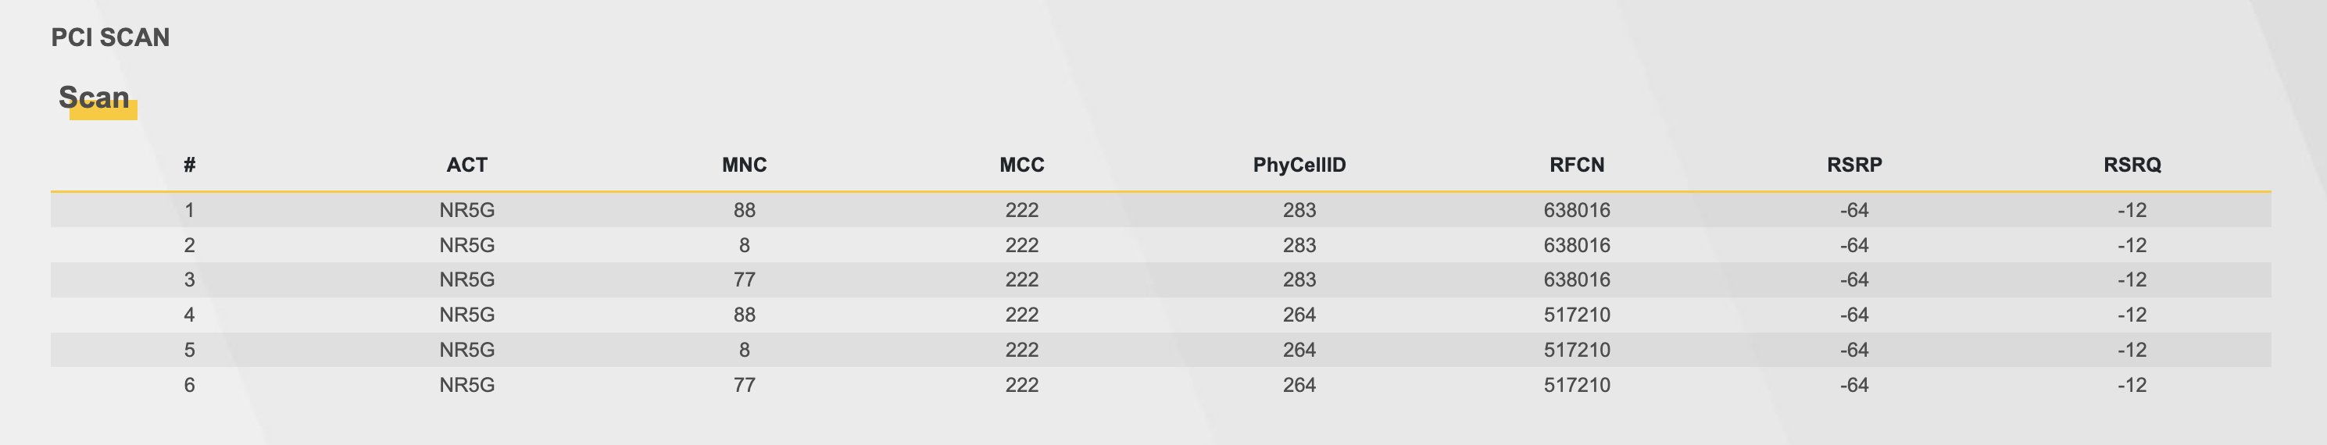Click RFCN value 517210 in row 4

[1577, 315]
